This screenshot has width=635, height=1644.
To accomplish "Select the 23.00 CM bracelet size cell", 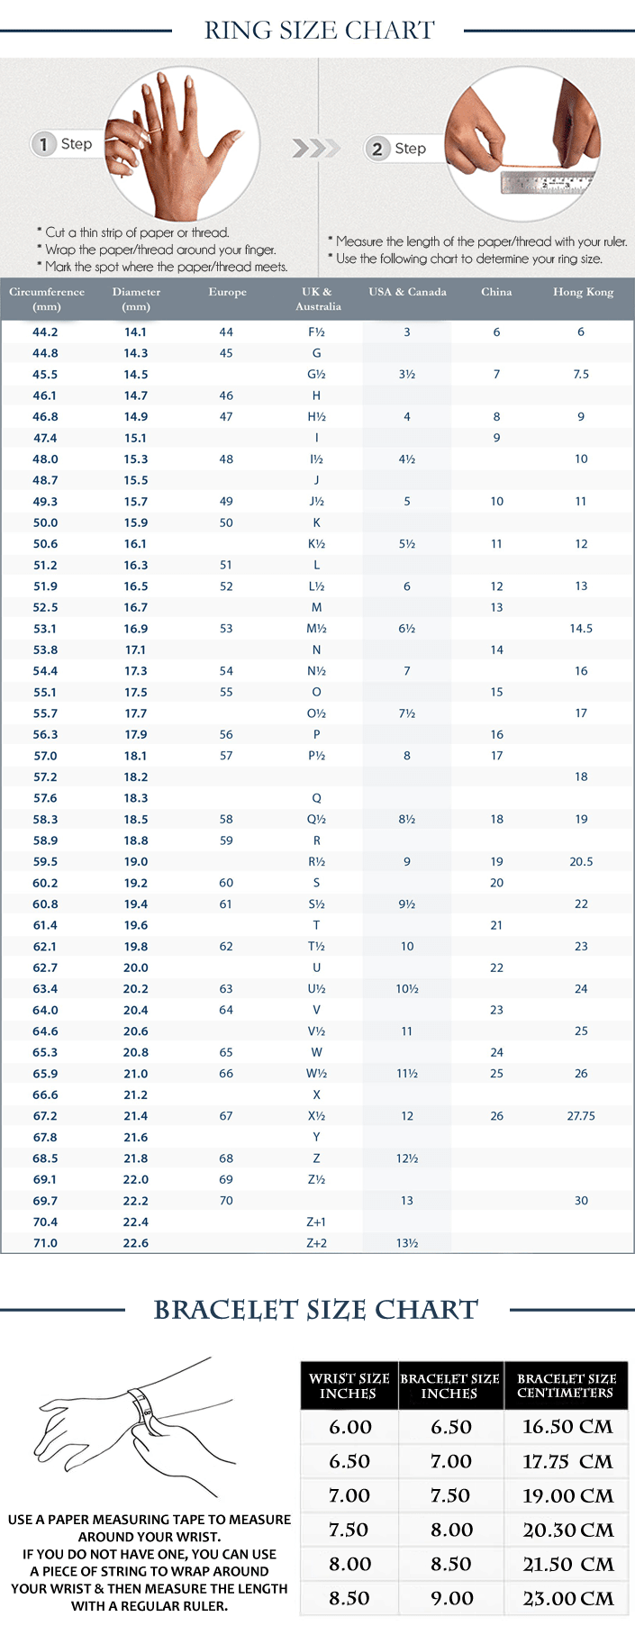I will point(568,1599).
